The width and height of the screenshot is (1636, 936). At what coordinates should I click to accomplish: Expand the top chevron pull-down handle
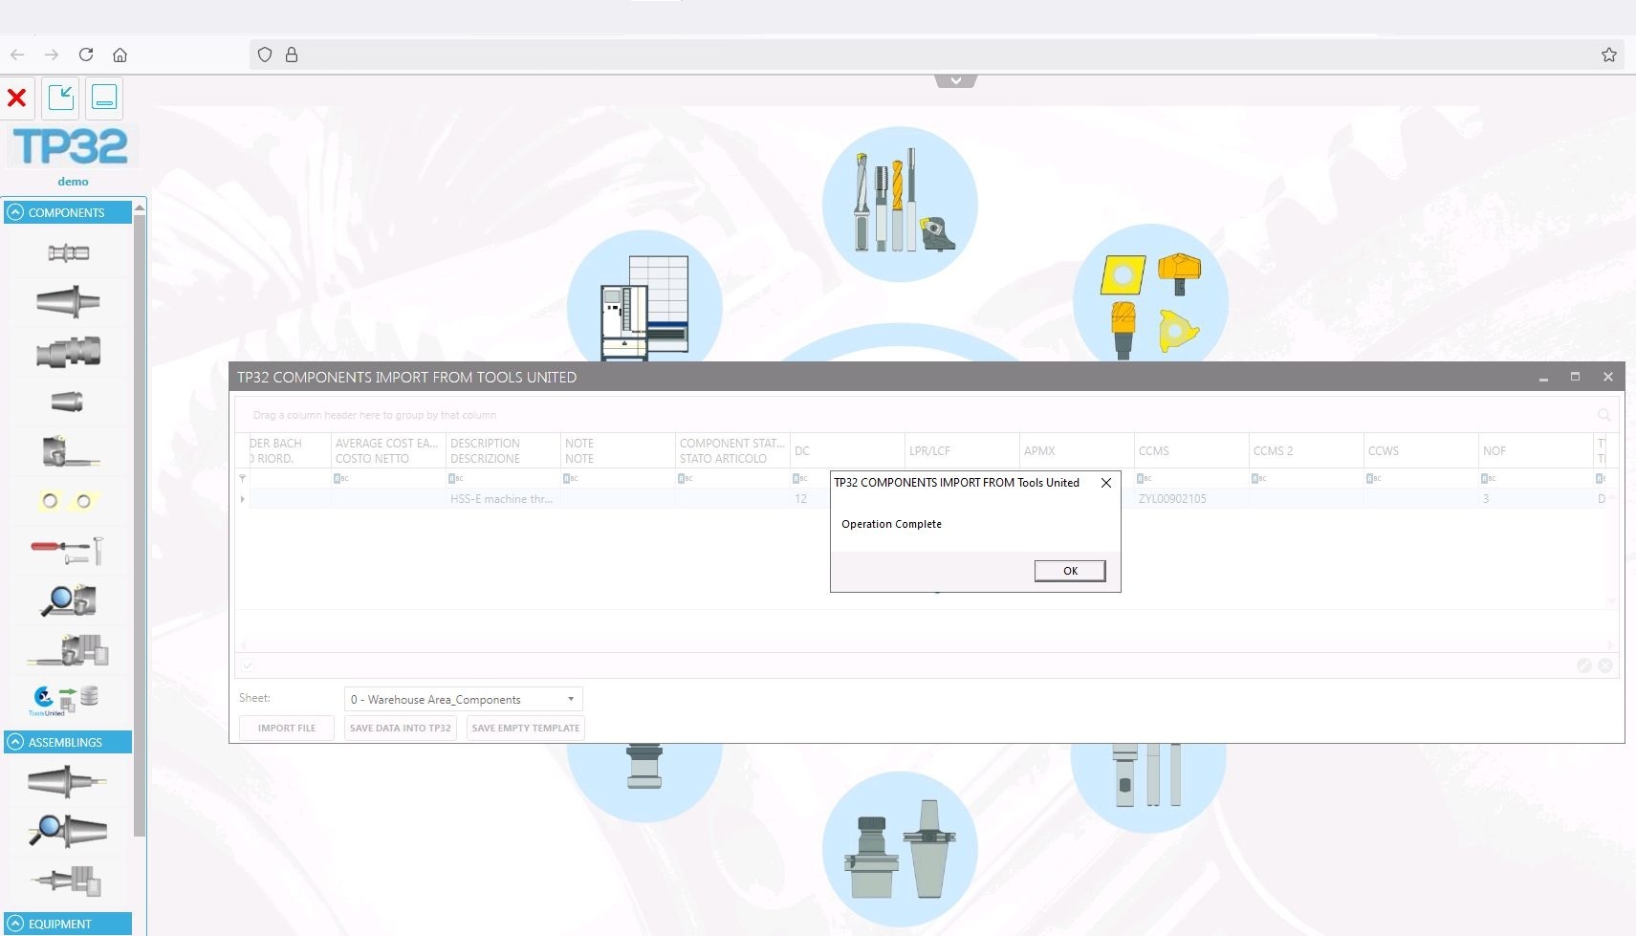coord(956,81)
